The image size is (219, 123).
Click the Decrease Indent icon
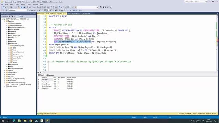74,10
